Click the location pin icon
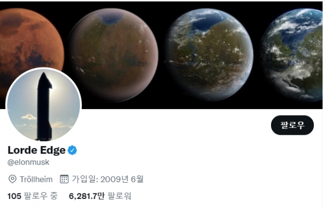 pos(12,179)
